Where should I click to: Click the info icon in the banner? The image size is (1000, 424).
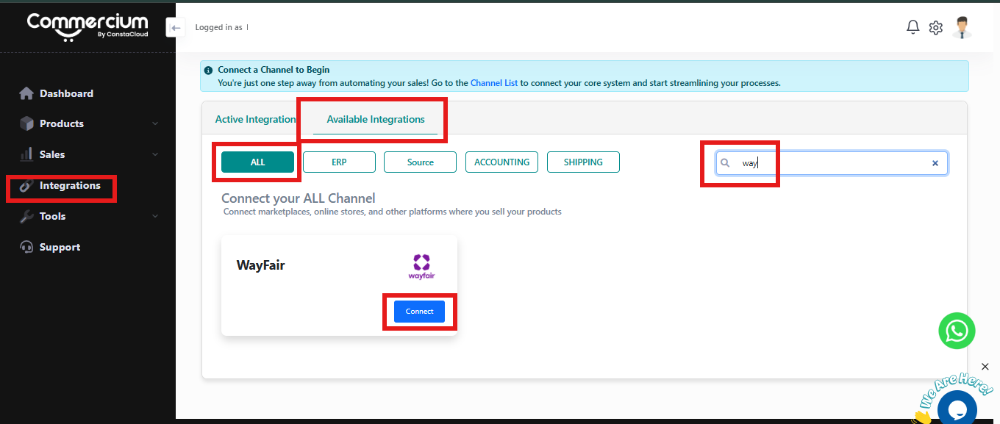[209, 71]
